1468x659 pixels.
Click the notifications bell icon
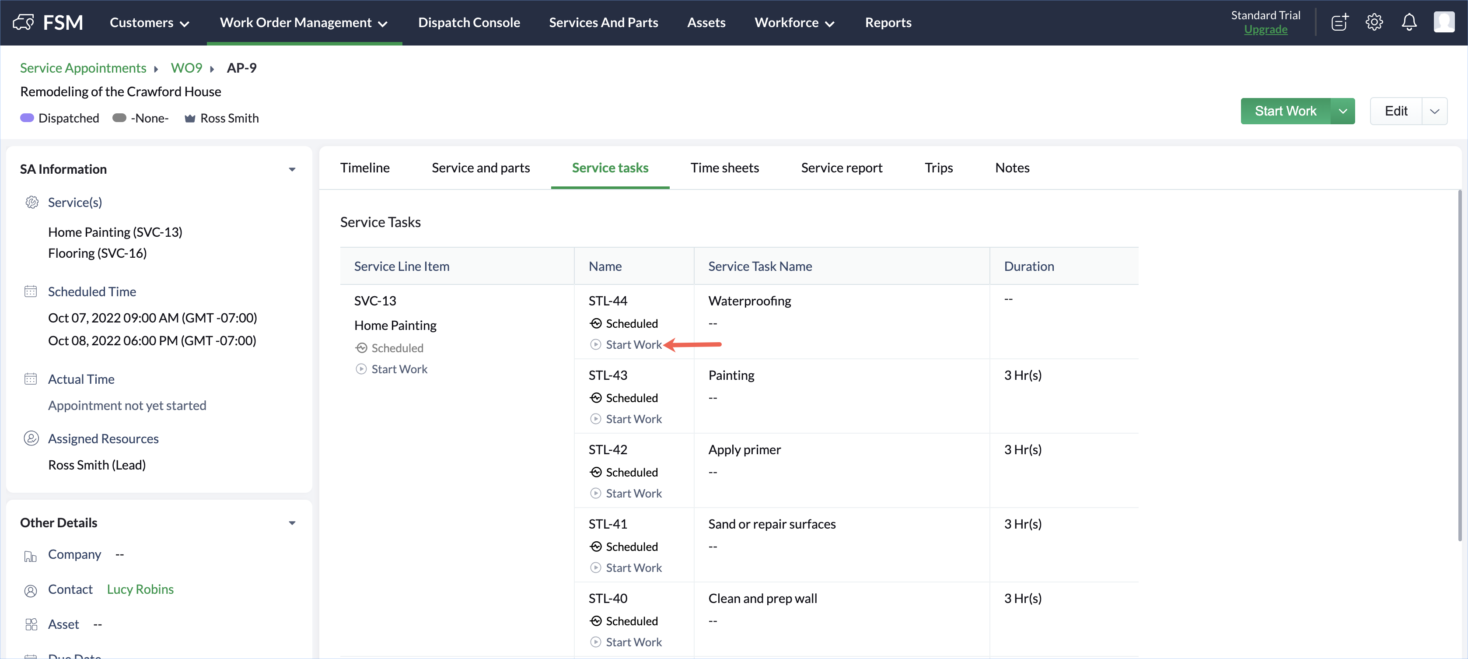[1409, 22]
